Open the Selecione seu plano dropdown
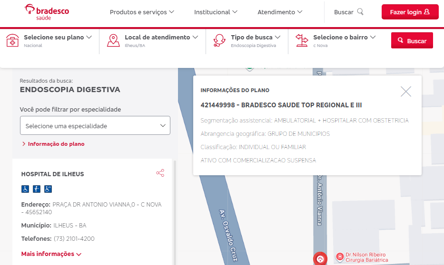Image resolution: width=444 pixels, height=265 pixels. pyautogui.click(x=58, y=37)
